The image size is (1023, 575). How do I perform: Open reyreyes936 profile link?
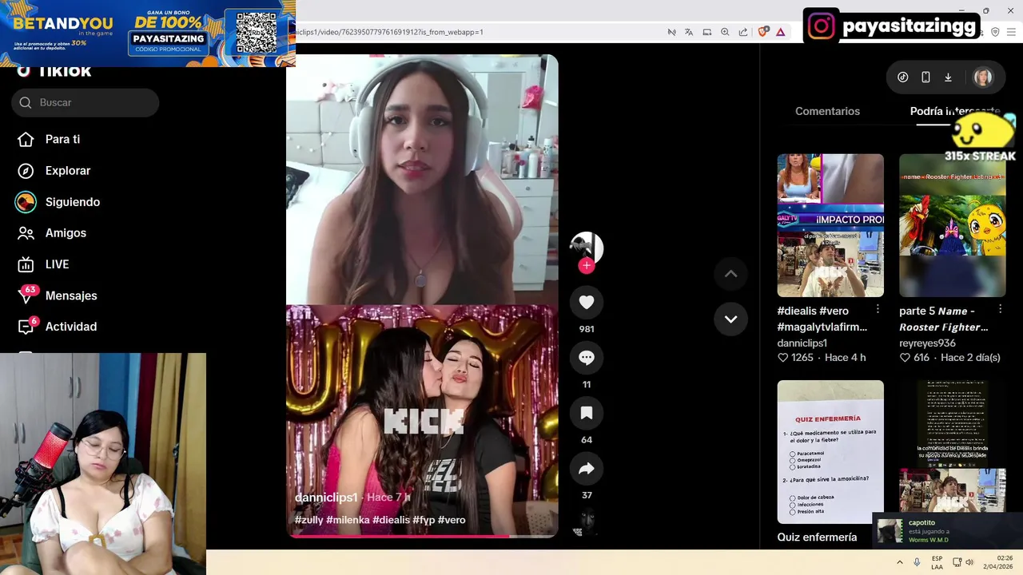[x=927, y=343]
